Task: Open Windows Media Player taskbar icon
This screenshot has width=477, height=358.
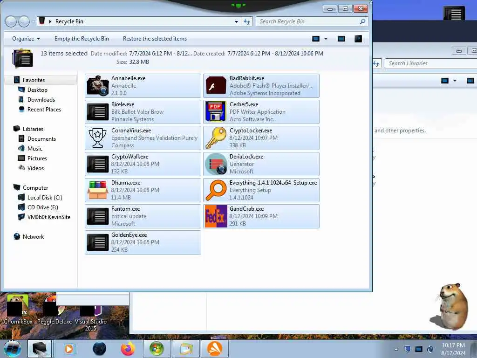Action: click(69, 349)
